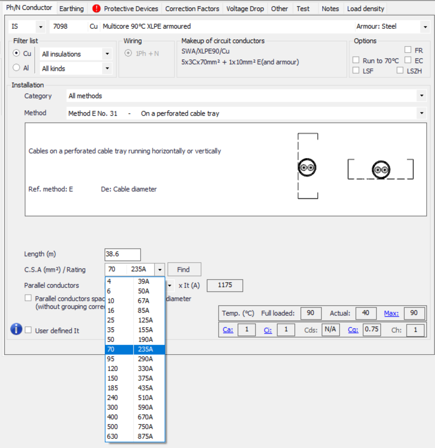Choose the 240 mm² 510A cable size
The width and height of the screenshot is (435, 448).
point(135,398)
